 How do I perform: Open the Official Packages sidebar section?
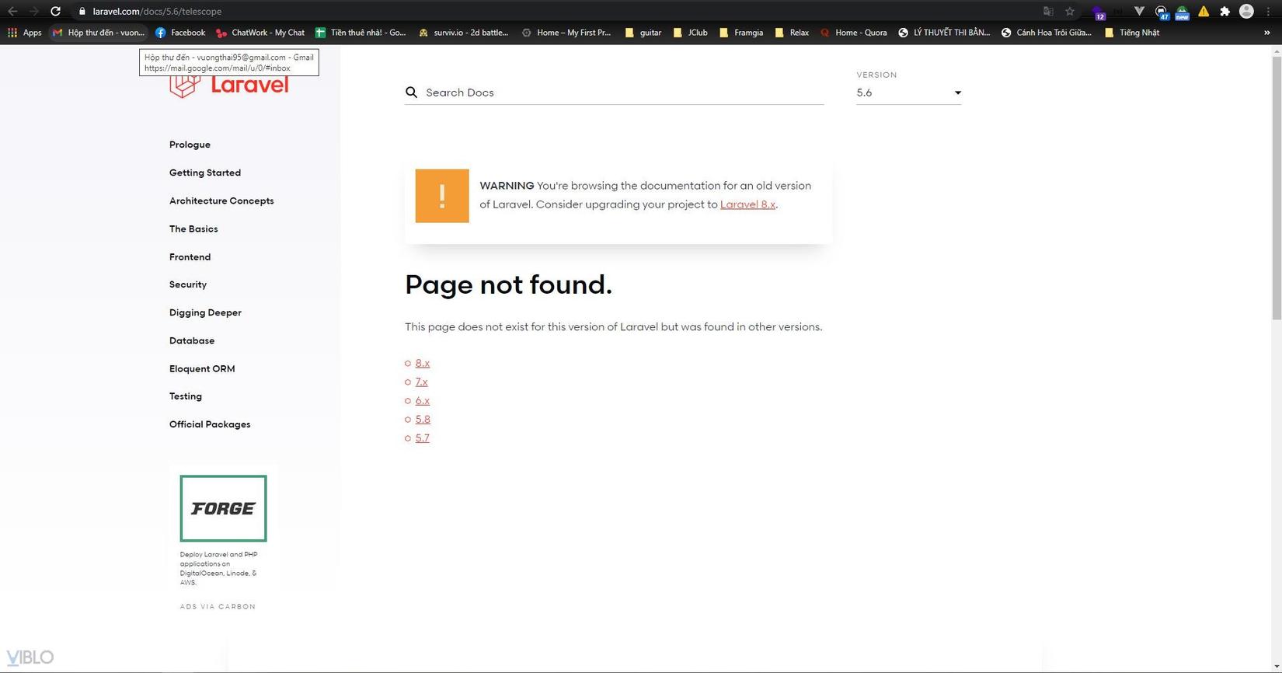point(210,424)
